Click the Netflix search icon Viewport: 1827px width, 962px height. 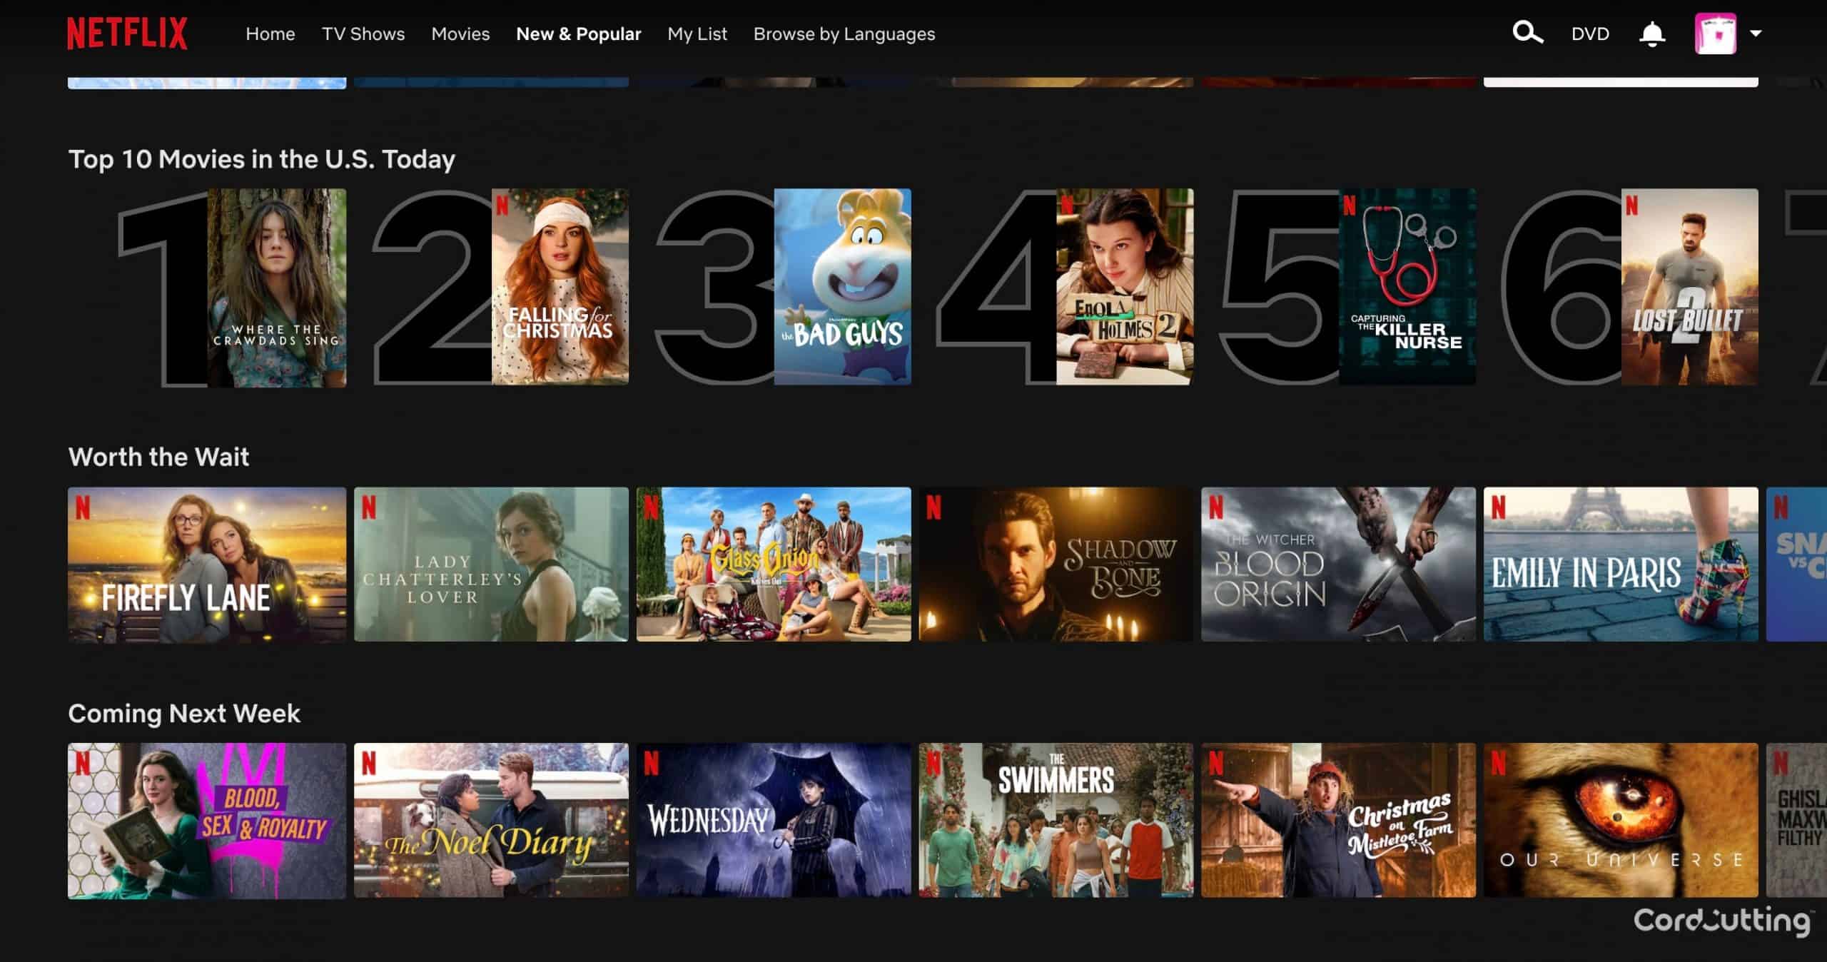(x=1527, y=33)
